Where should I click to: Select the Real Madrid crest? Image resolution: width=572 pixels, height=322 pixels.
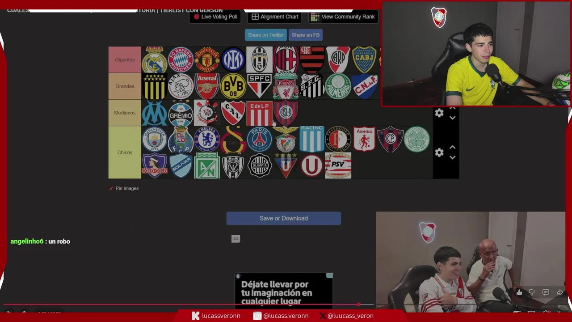155,59
